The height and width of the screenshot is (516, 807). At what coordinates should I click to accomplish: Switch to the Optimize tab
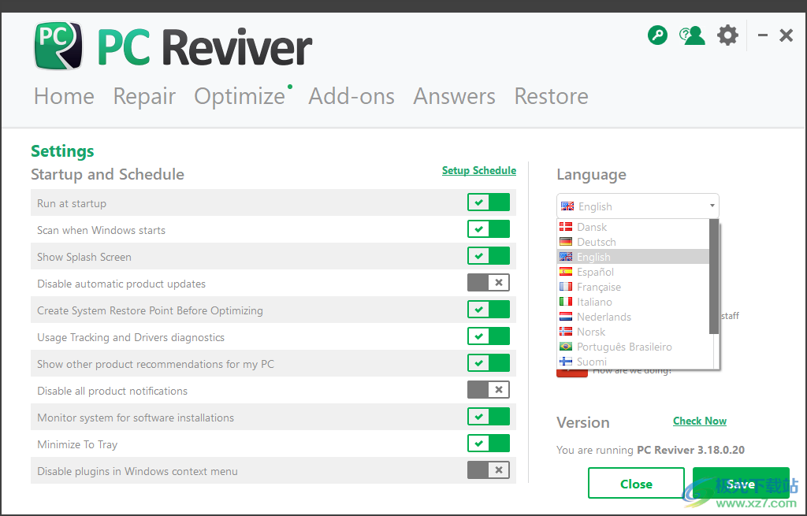coord(240,96)
